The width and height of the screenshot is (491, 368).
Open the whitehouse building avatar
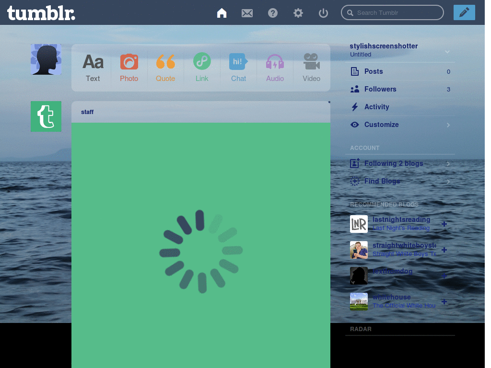(x=359, y=302)
